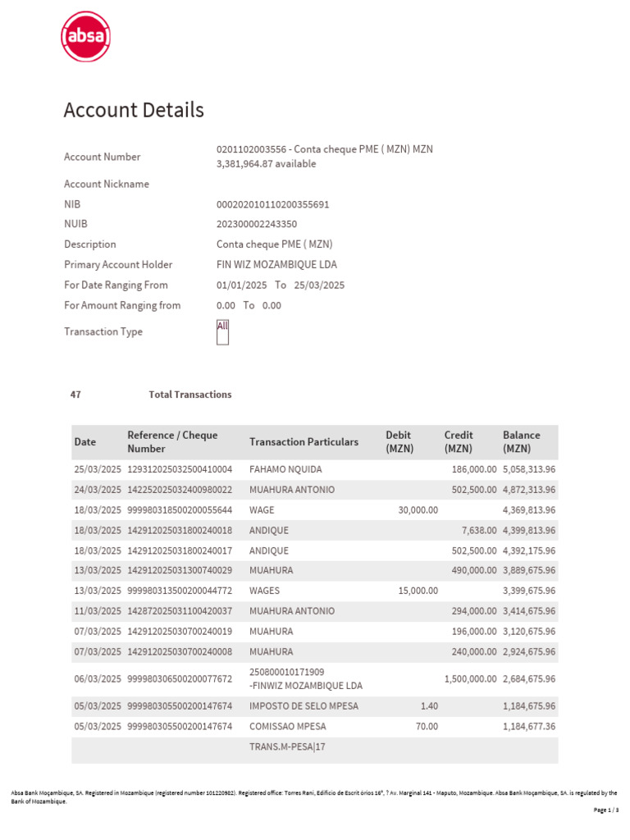Click the 11/03/2025 date cell
630x840 pixels.
[98, 611]
